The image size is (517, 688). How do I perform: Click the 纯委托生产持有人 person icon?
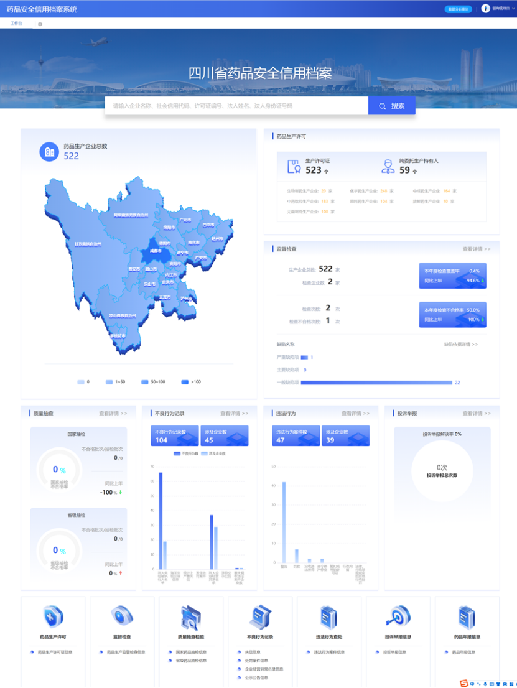[388, 166]
